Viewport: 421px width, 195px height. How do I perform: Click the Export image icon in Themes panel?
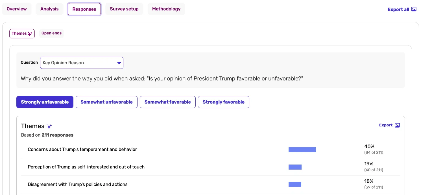(397, 125)
